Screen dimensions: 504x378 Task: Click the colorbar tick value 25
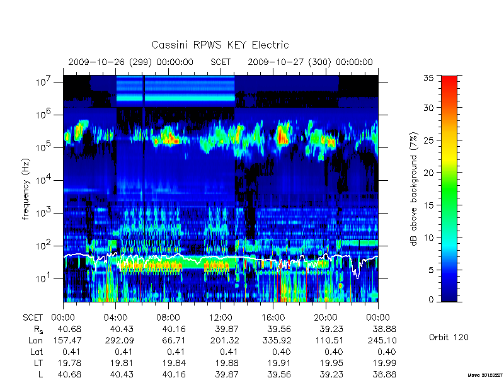click(x=428, y=140)
